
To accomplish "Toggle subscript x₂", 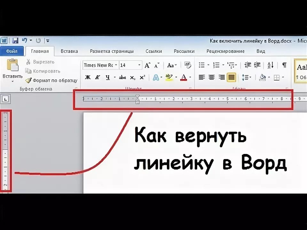I will tap(132, 78).
